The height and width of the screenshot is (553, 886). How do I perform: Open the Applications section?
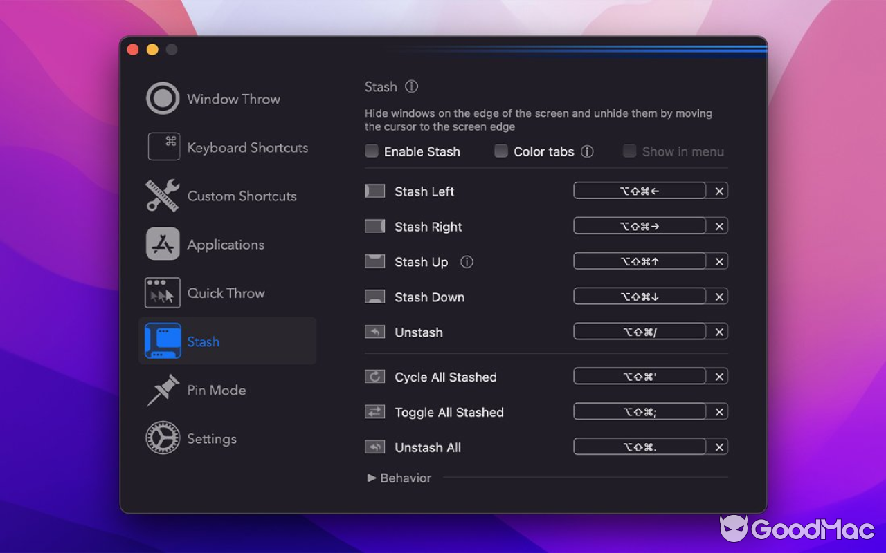225,244
